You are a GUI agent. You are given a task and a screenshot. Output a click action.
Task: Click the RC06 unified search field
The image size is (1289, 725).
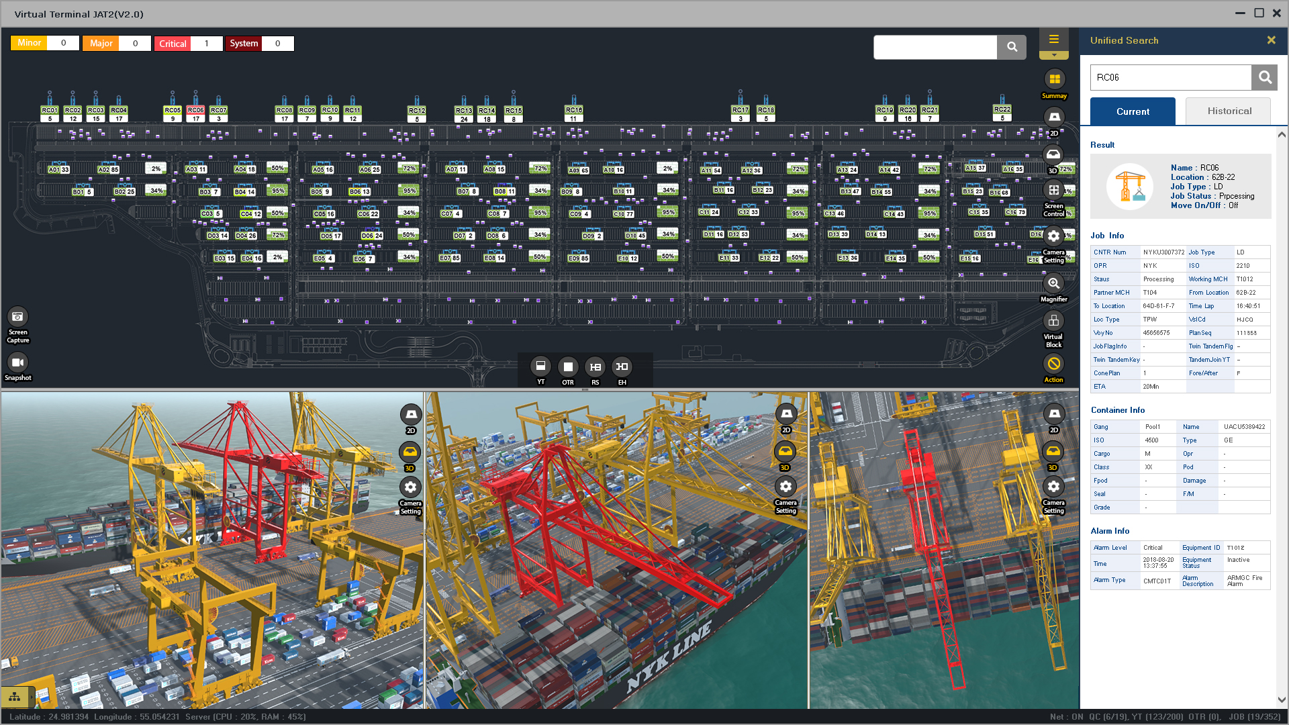click(1170, 78)
